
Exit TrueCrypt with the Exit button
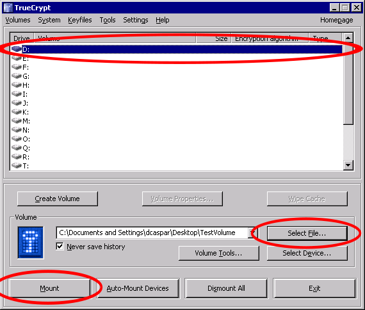click(x=314, y=288)
